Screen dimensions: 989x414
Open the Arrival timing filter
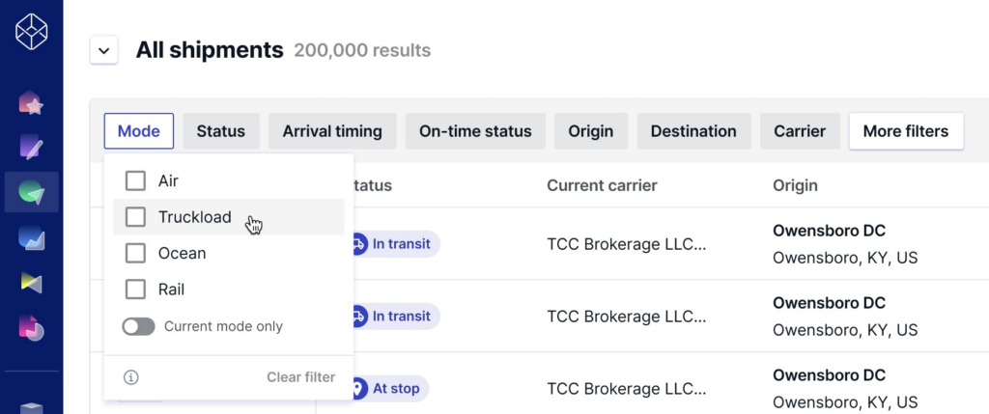point(332,131)
